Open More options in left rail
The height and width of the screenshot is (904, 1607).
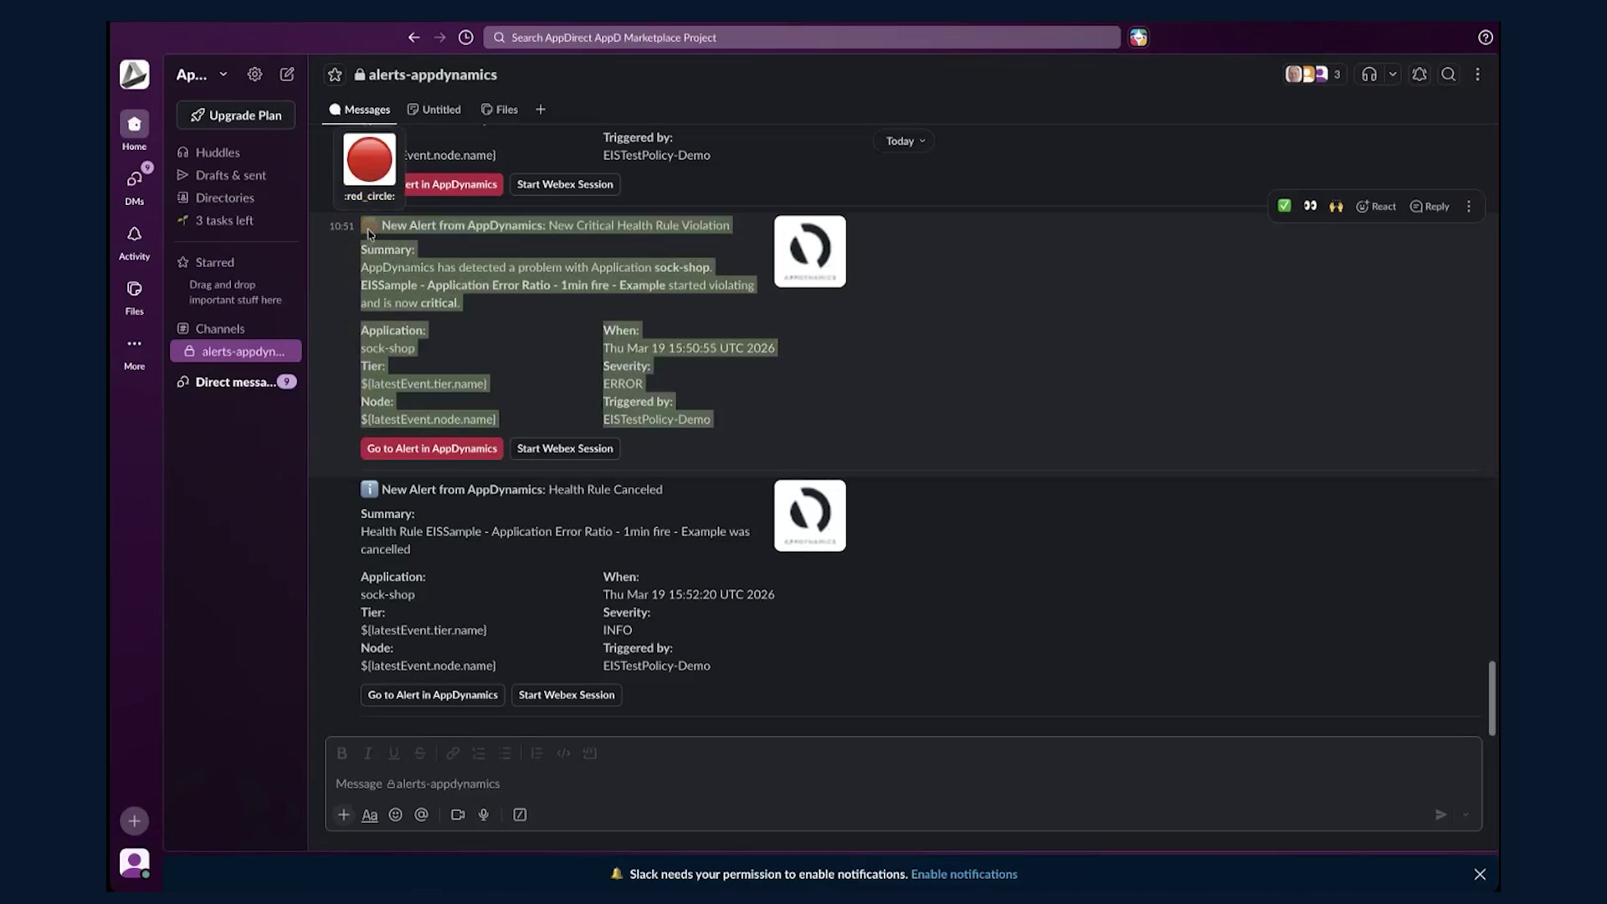(x=134, y=352)
